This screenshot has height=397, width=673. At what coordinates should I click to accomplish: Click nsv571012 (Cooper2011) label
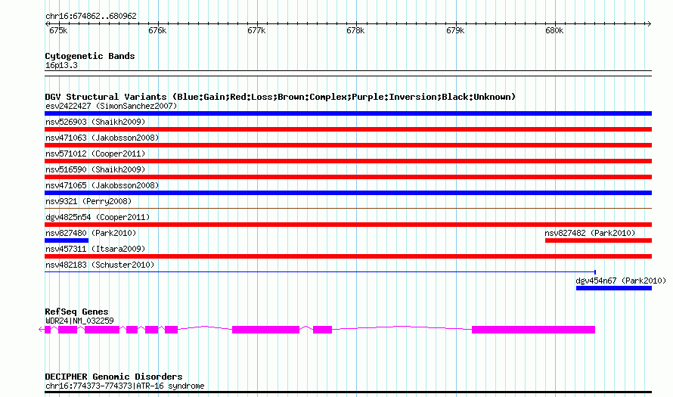click(95, 154)
